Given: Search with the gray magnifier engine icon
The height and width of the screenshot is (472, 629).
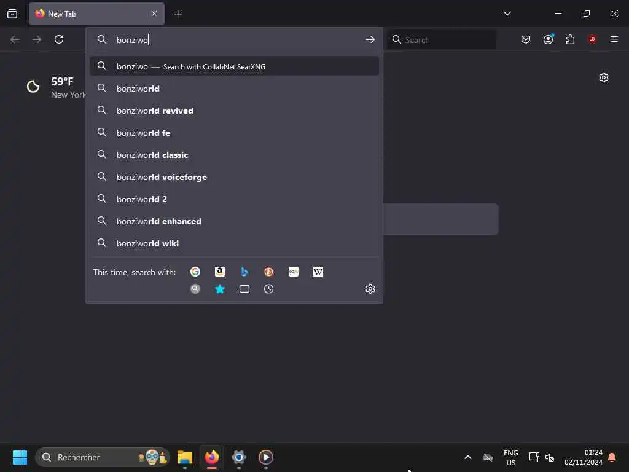Looking at the screenshot, I should 195,289.
